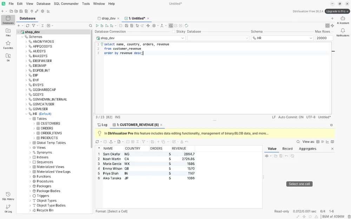
Task: Click the Databases tree vertical scrollbar
Action: 92,89
